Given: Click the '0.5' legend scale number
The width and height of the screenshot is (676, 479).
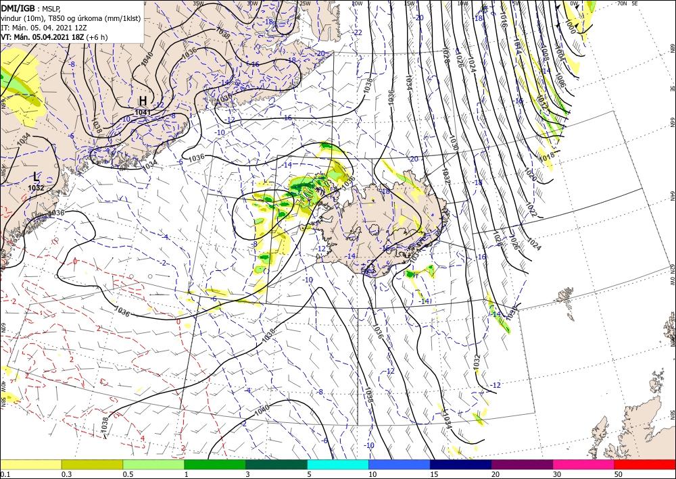Looking at the screenshot, I should coord(128,474).
